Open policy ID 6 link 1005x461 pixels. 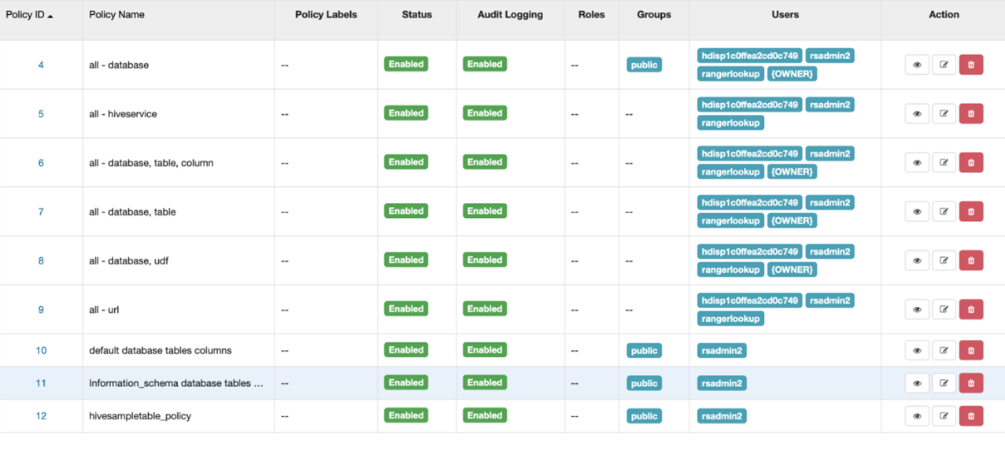(41, 163)
